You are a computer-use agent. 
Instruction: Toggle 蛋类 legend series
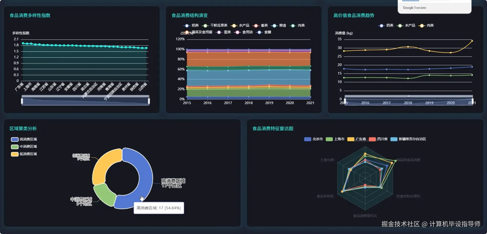coord(223,32)
